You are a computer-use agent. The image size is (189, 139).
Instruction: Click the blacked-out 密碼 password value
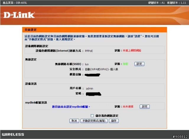(94, 94)
